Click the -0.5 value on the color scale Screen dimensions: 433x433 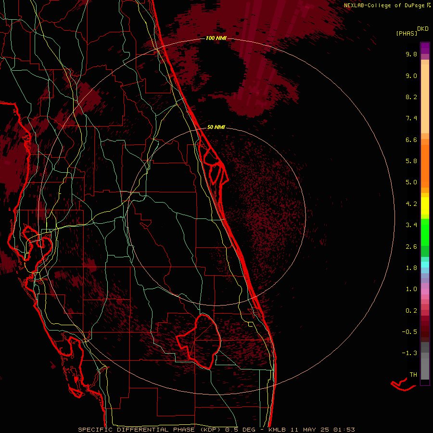tap(409, 332)
